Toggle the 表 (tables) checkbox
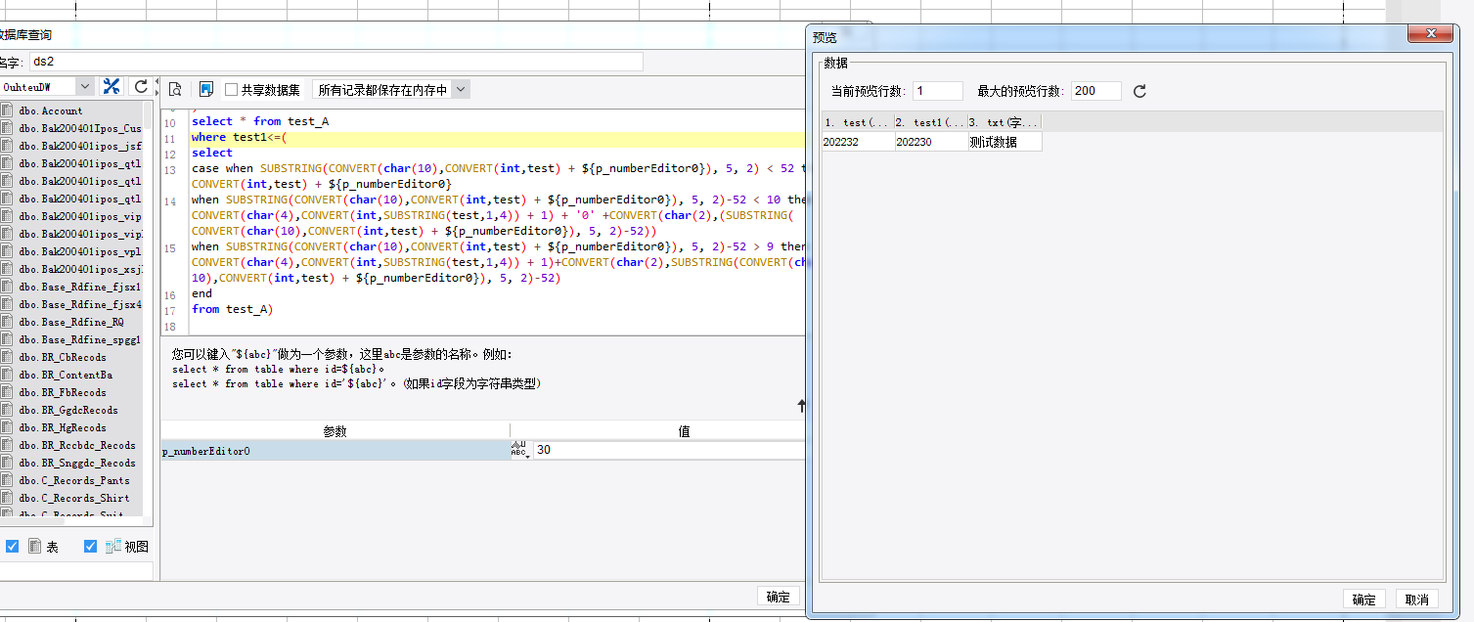Viewport: 1474px width, 622px height. pyautogui.click(x=12, y=547)
